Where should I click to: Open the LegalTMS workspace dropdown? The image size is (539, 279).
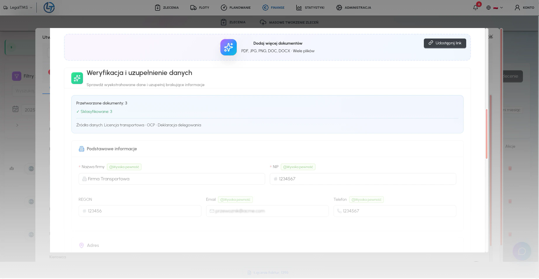[x=18, y=8]
